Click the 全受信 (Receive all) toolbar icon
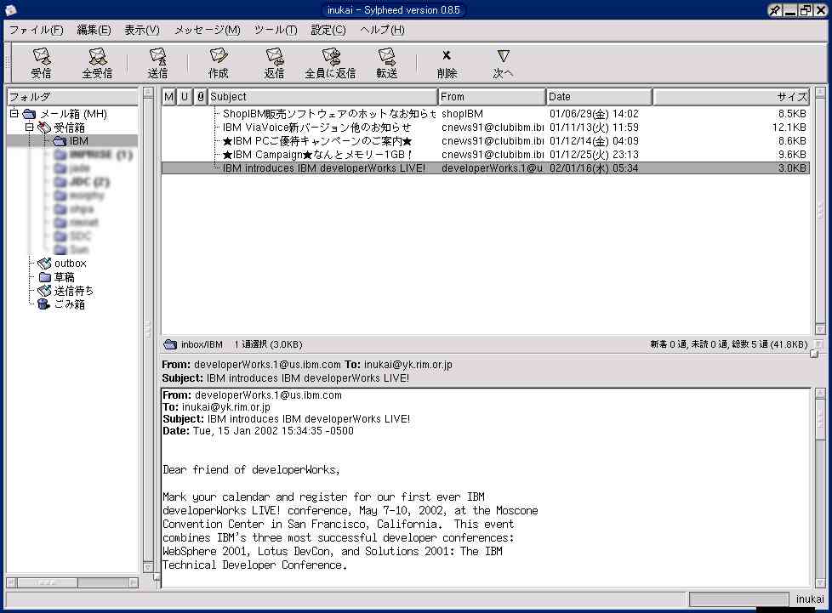The width and height of the screenshot is (832, 613). (97, 63)
